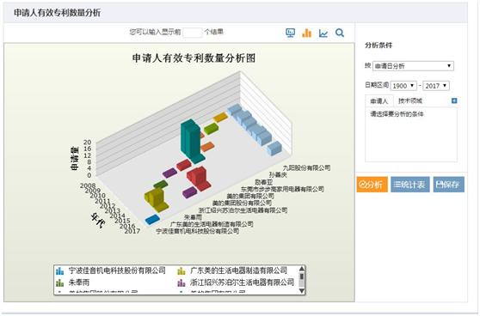Click legend label 广东美的生活电器制造有限公司
This screenshot has height=316, width=480.
point(238,270)
